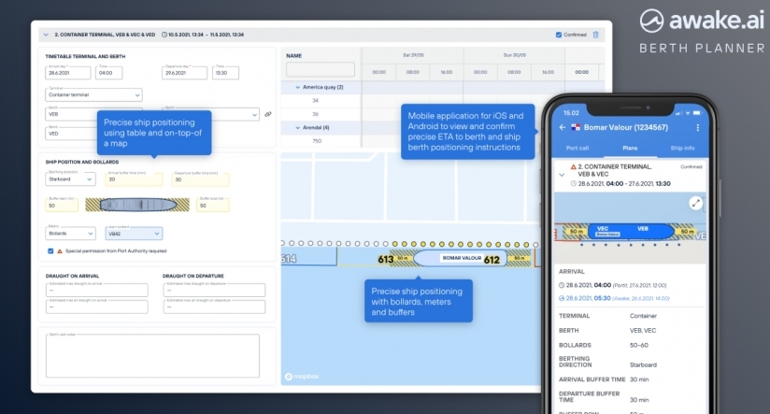The image size is (770, 414).
Task: Click berth number 614 on the map
Action: click(x=288, y=259)
